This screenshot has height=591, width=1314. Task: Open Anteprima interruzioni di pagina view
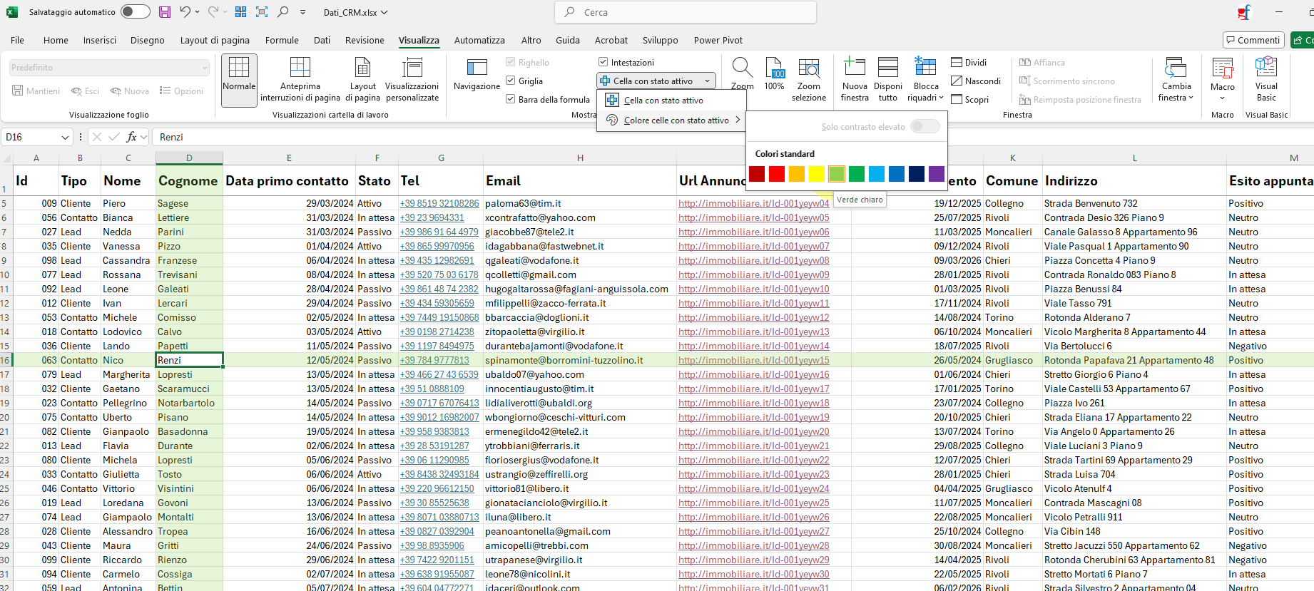tap(300, 80)
